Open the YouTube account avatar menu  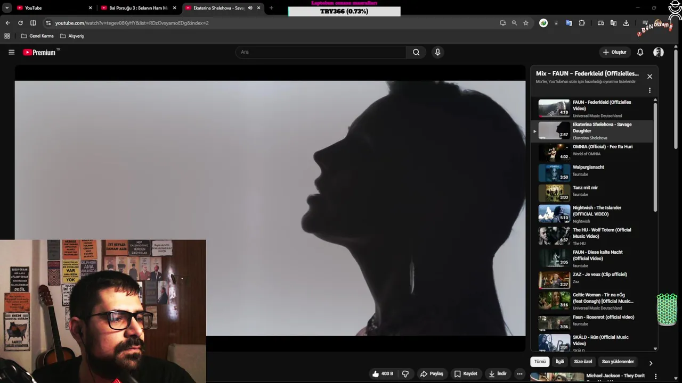(x=659, y=52)
